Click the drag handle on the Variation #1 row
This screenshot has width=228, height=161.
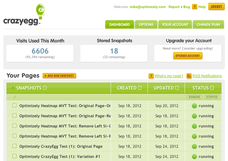point(9,156)
